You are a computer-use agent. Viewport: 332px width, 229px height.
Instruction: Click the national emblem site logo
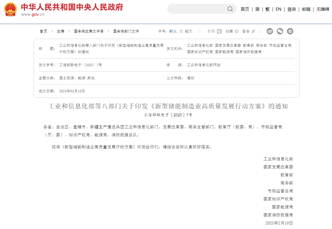tap(10, 9)
